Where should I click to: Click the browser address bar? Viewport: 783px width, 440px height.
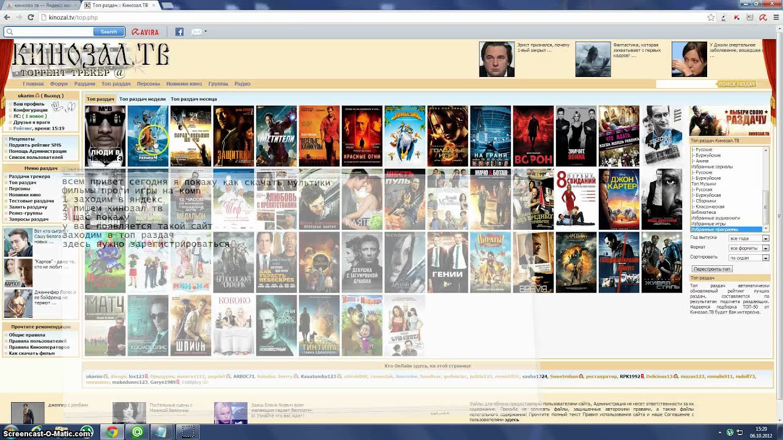pyautogui.click(x=373, y=17)
